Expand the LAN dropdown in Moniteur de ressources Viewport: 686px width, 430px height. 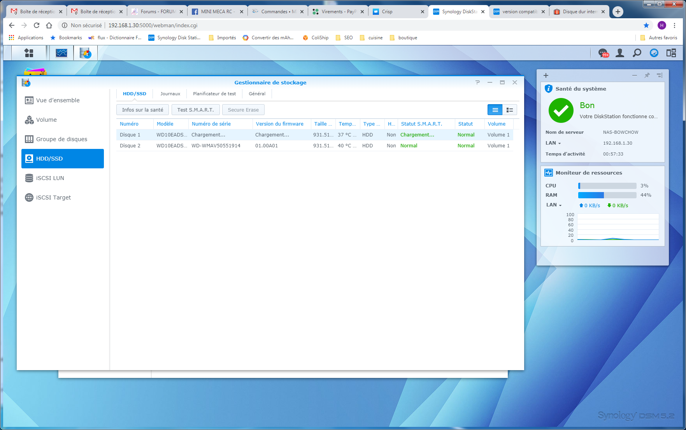tap(554, 205)
